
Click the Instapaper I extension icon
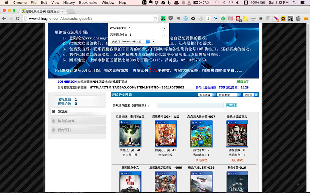pyautogui.click(x=208, y=18)
